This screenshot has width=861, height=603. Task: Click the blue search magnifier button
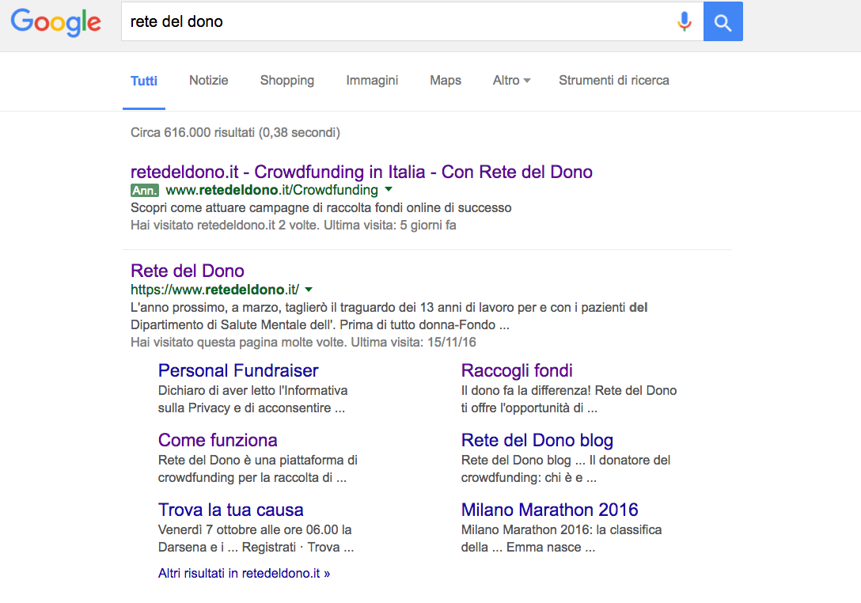[x=723, y=21]
